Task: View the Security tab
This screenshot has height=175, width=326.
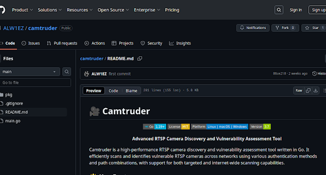Action: click(x=151, y=43)
